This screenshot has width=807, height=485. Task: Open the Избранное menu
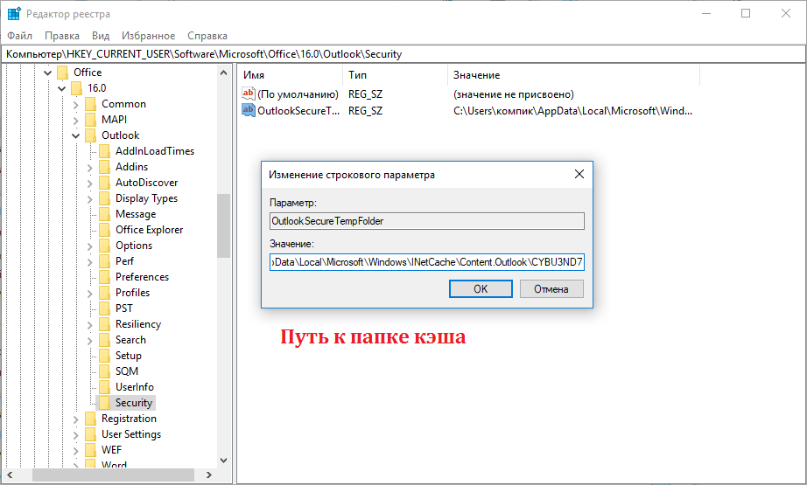[148, 36]
